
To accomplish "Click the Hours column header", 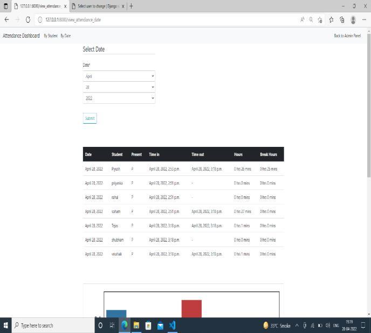I will (238, 154).
